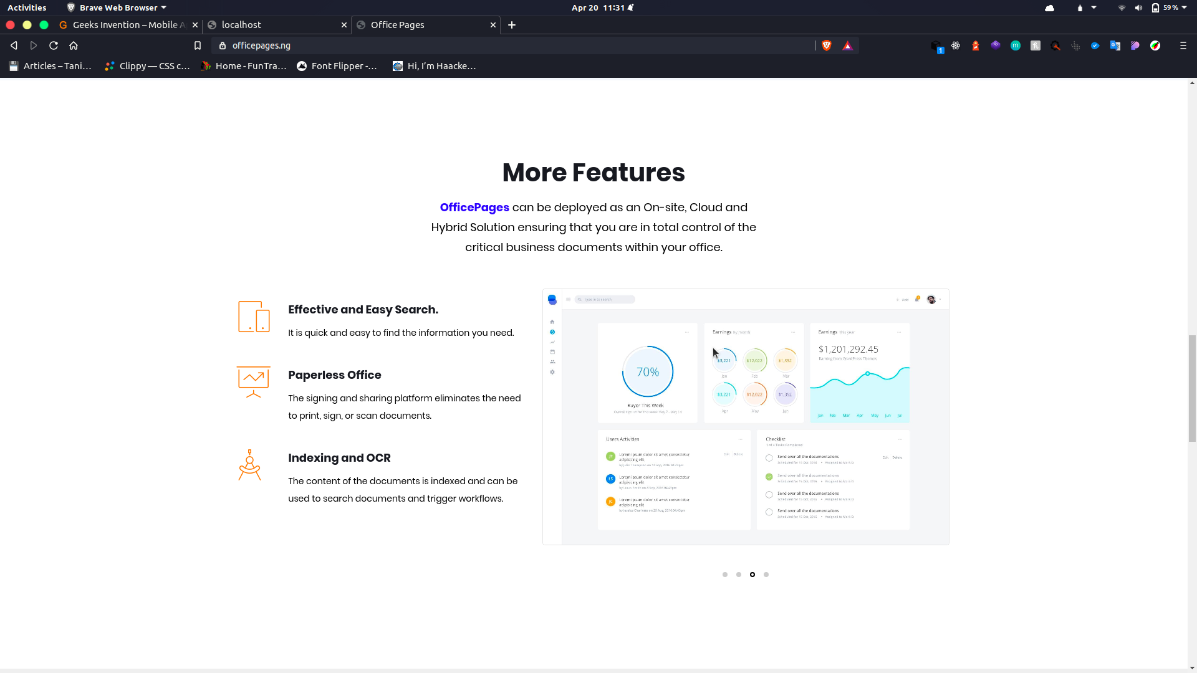The width and height of the screenshot is (1197, 673).
Task: Reload the Office Pages site
Action: [54, 45]
